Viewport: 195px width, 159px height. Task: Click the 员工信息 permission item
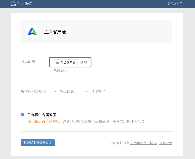(x=67, y=91)
